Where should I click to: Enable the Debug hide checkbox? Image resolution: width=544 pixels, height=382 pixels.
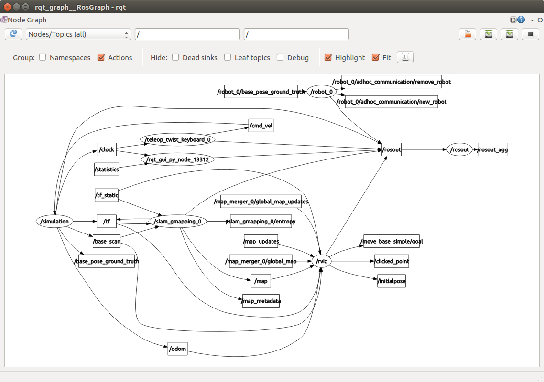(280, 58)
